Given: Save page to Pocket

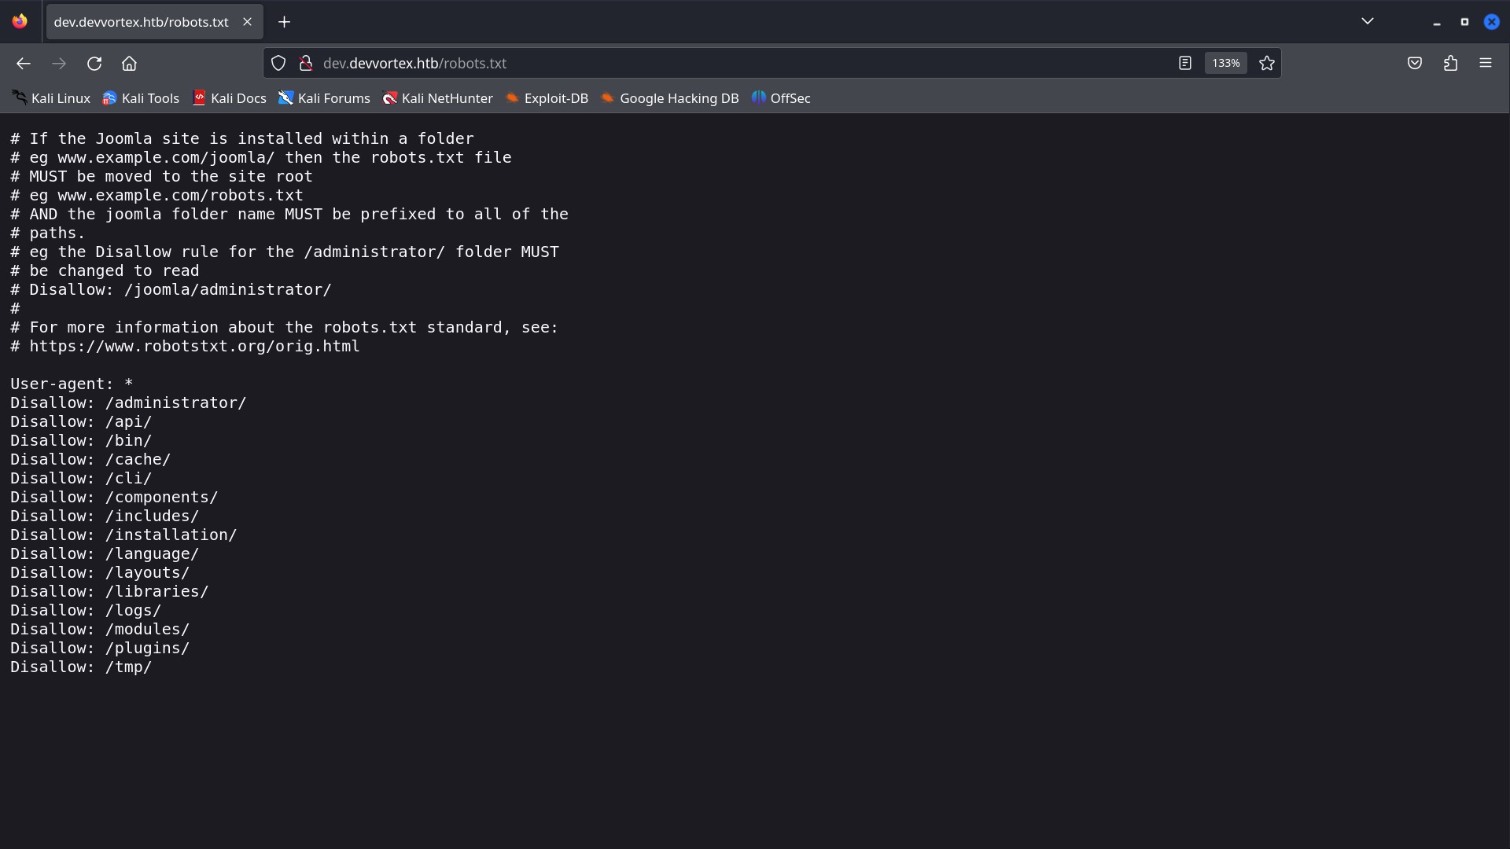Looking at the screenshot, I should coord(1414,63).
